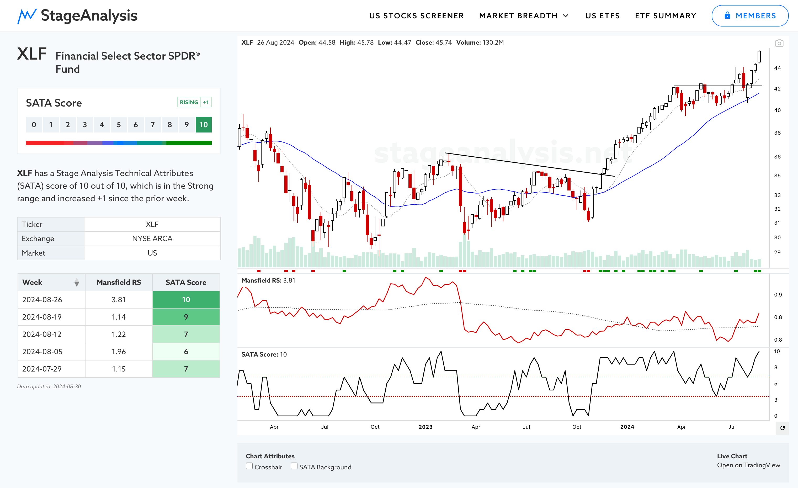Select SATA score box 10

point(203,125)
